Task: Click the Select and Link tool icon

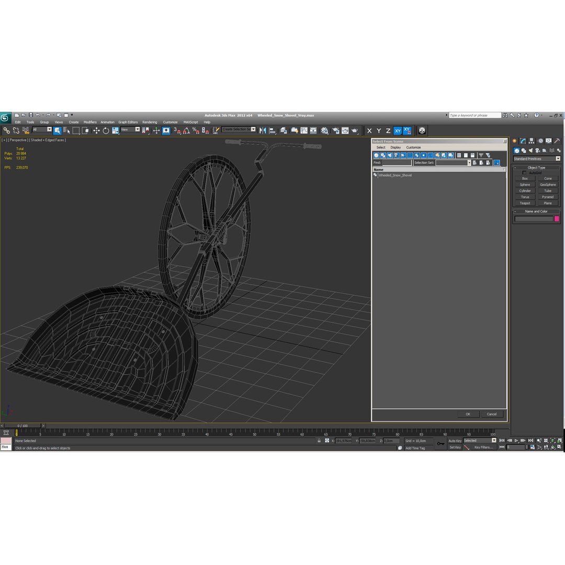Action: [x=6, y=130]
